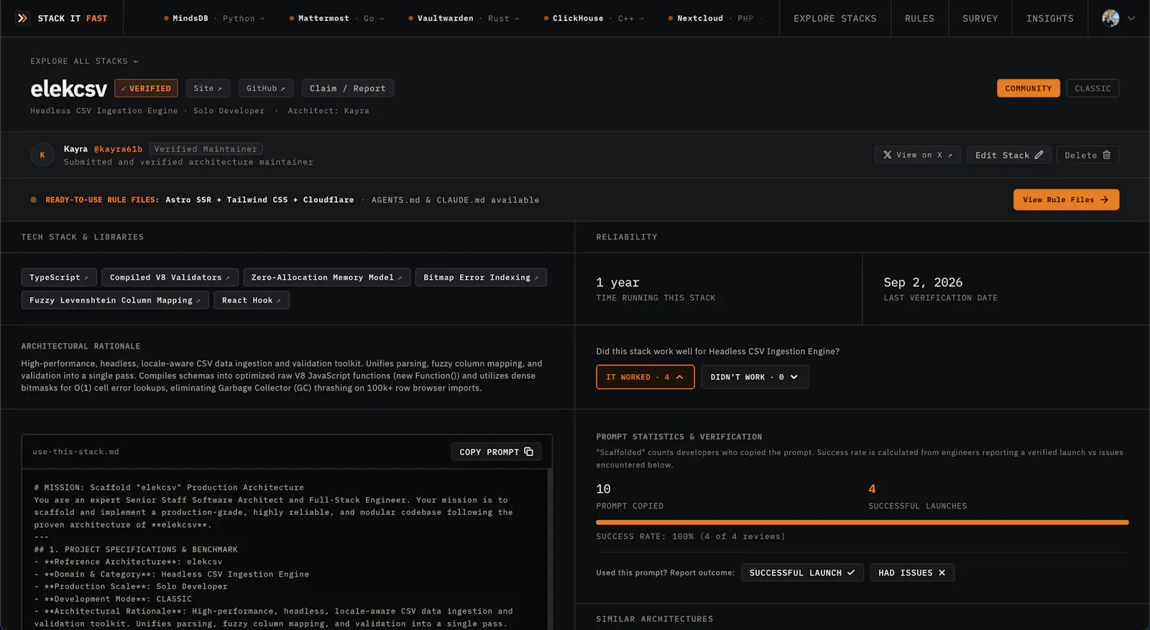Report Had Issues outcome

(x=912, y=572)
